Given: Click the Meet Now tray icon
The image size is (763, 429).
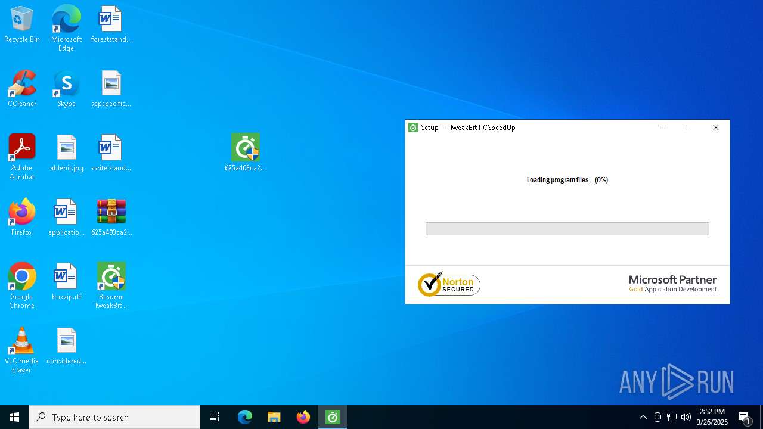Looking at the screenshot, I should point(657,417).
